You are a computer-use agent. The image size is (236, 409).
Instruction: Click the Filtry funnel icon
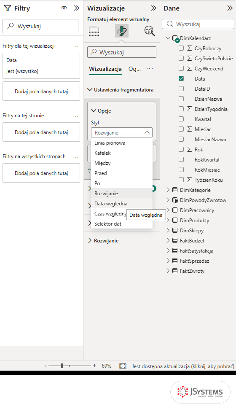tap(8, 8)
